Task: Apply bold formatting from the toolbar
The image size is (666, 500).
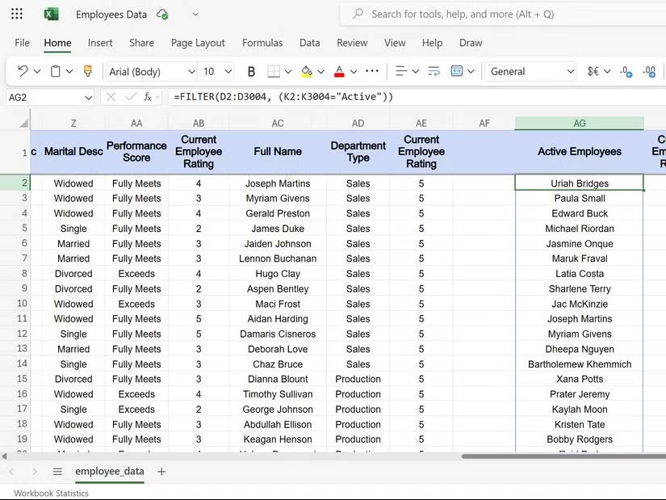Action: [251, 71]
